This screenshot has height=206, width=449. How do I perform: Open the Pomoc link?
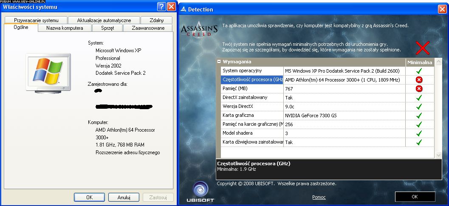pos(319,197)
